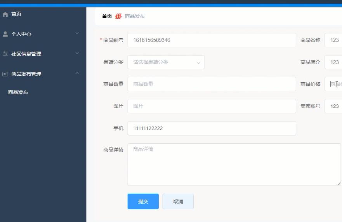Click the 商品详情 label
Image resolution: width=342 pixels, height=222 pixels.
pyautogui.click(x=113, y=149)
